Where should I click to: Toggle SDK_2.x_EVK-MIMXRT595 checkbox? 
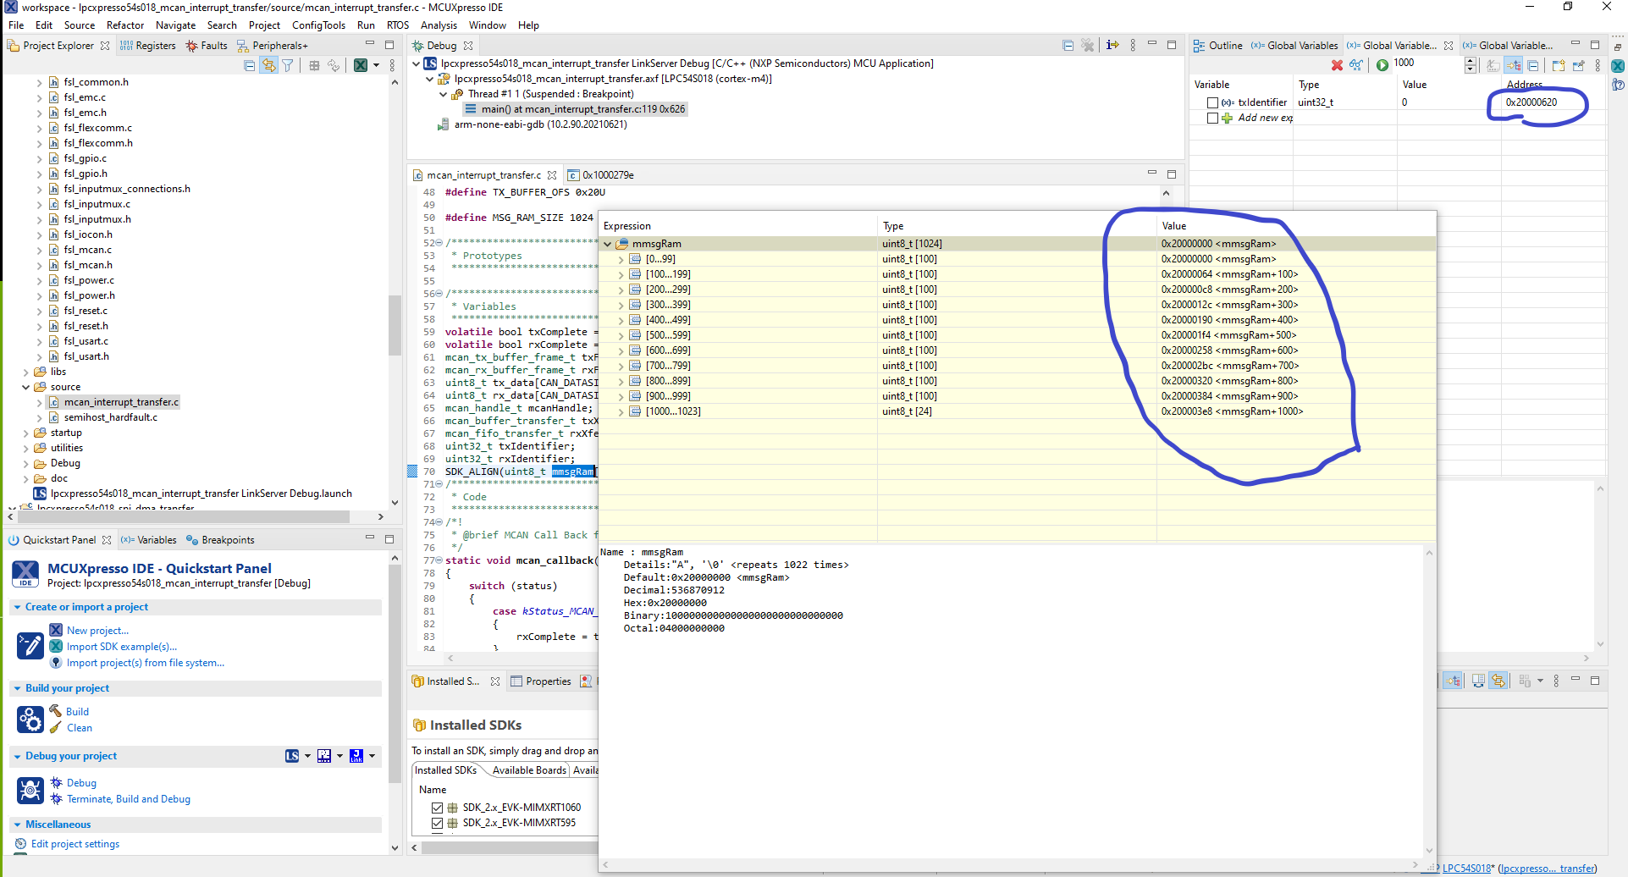tap(437, 823)
